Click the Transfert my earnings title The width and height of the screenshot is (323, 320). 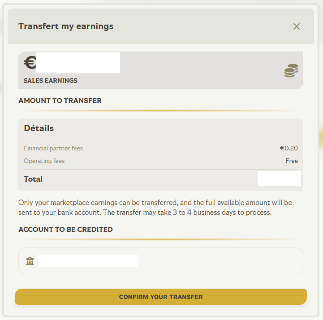click(x=66, y=26)
